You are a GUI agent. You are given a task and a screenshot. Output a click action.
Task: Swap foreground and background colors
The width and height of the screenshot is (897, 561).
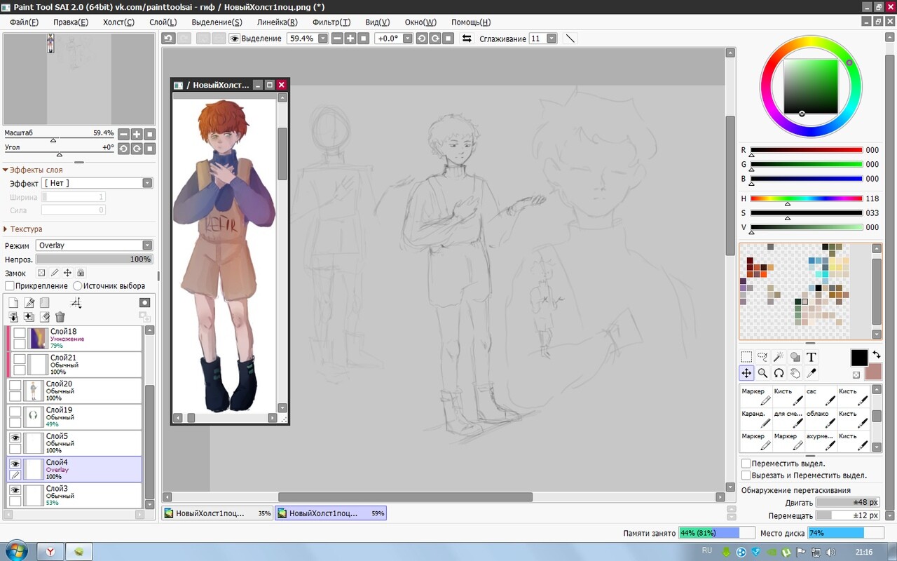click(x=876, y=355)
